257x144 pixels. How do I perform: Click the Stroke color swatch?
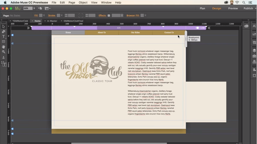click(58, 15)
